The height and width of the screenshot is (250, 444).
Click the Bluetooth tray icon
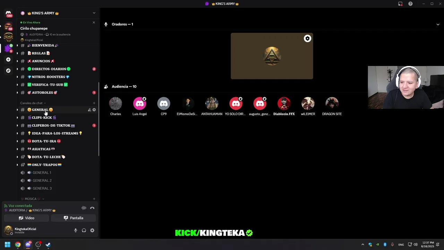click(385, 244)
